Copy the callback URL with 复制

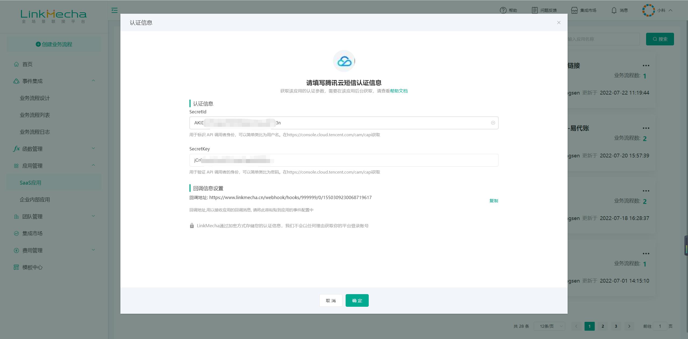(493, 201)
